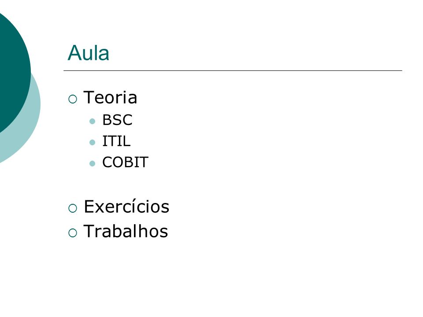Click the capital T of Teoria

(x=89, y=97)
